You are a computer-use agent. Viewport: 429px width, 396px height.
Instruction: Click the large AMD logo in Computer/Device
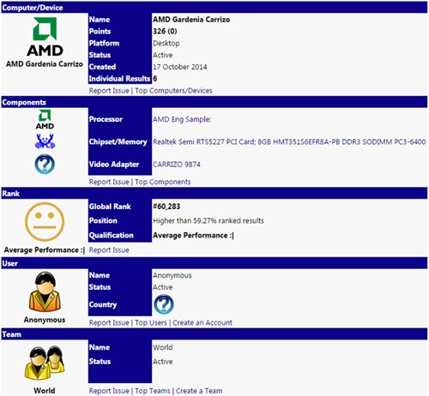pos(45,36)
